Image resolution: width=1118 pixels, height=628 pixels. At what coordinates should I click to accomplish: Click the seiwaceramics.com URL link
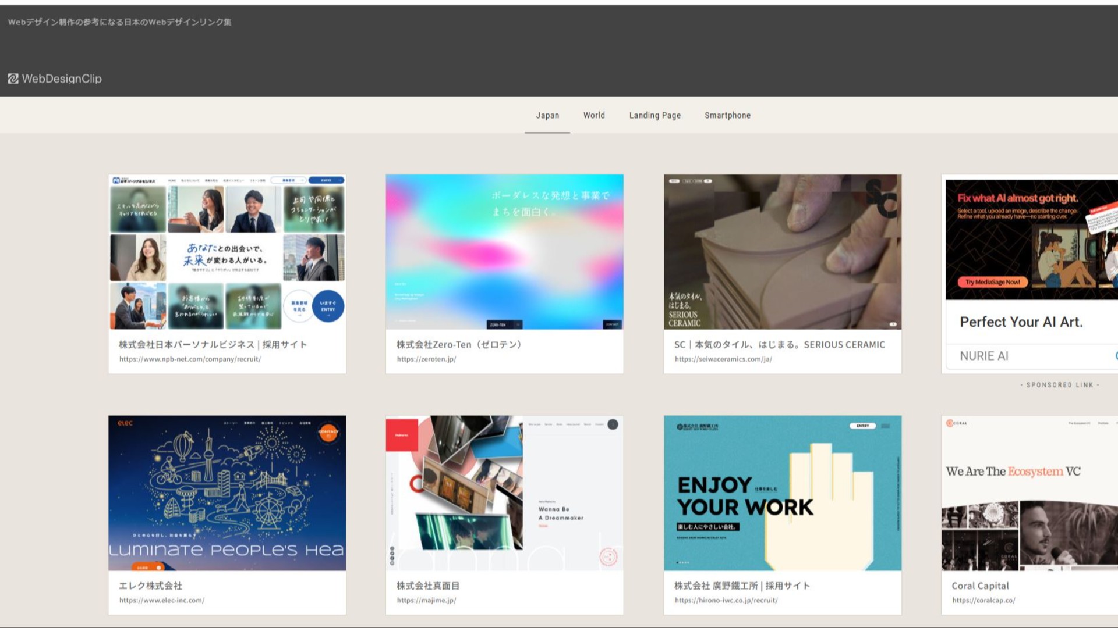tap(723, 359)
